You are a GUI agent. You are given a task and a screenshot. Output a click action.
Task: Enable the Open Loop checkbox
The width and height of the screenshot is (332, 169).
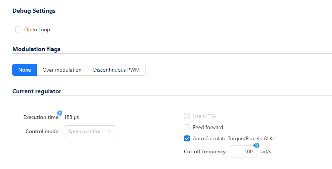18,29
